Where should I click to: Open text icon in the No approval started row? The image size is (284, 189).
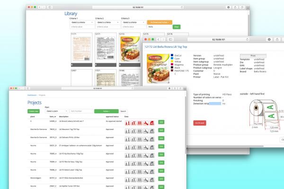(x=133, y=123)
